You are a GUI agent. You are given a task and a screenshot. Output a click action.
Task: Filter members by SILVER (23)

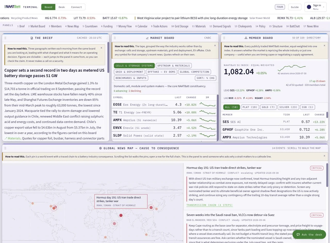point(288,107)
